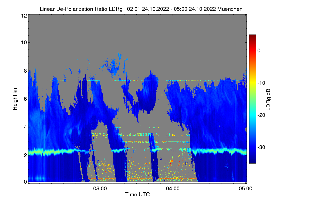Click the colorbar value label -30

click(x=261, y=147)
